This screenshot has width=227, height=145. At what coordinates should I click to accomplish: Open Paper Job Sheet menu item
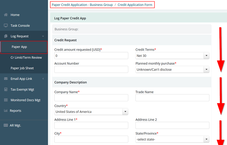[x=22, y=68]
